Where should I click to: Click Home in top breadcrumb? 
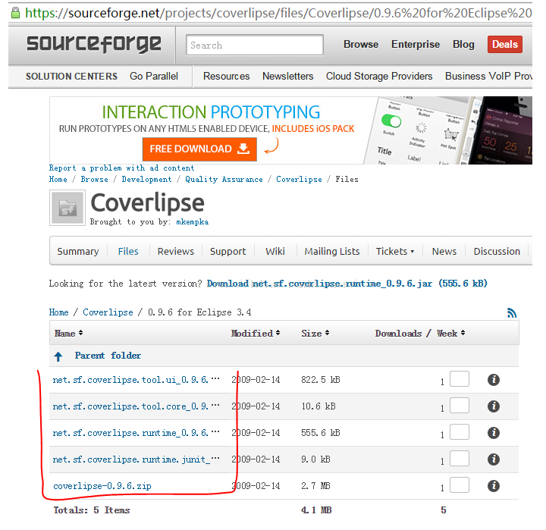click(58, 180)
